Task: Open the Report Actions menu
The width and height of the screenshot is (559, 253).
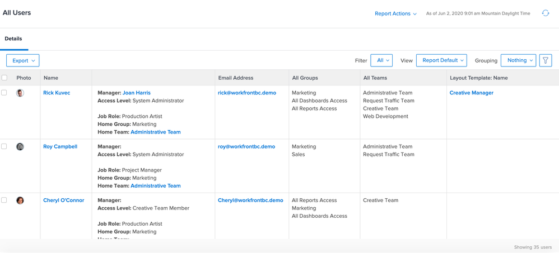Action: [x=395, y=13]
